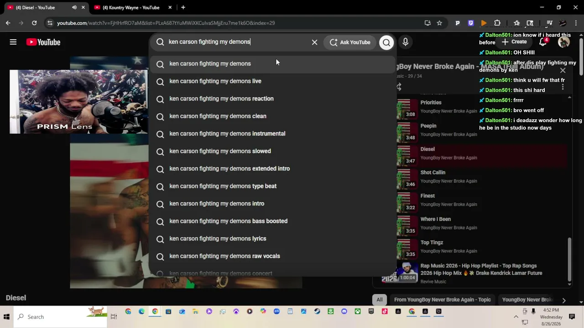Click the playlist panel scrollbar
The height and width of the screenshot is (328, 584).
[569, 260]
